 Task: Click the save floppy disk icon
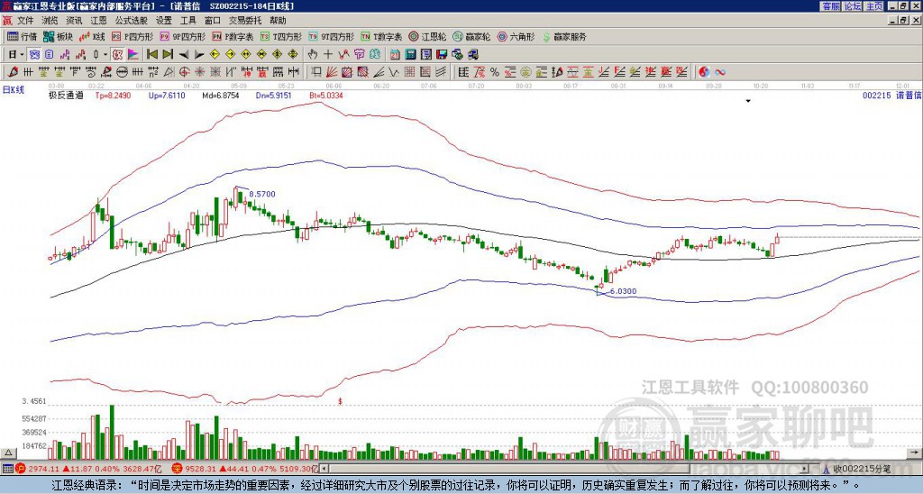pos(442,55)
